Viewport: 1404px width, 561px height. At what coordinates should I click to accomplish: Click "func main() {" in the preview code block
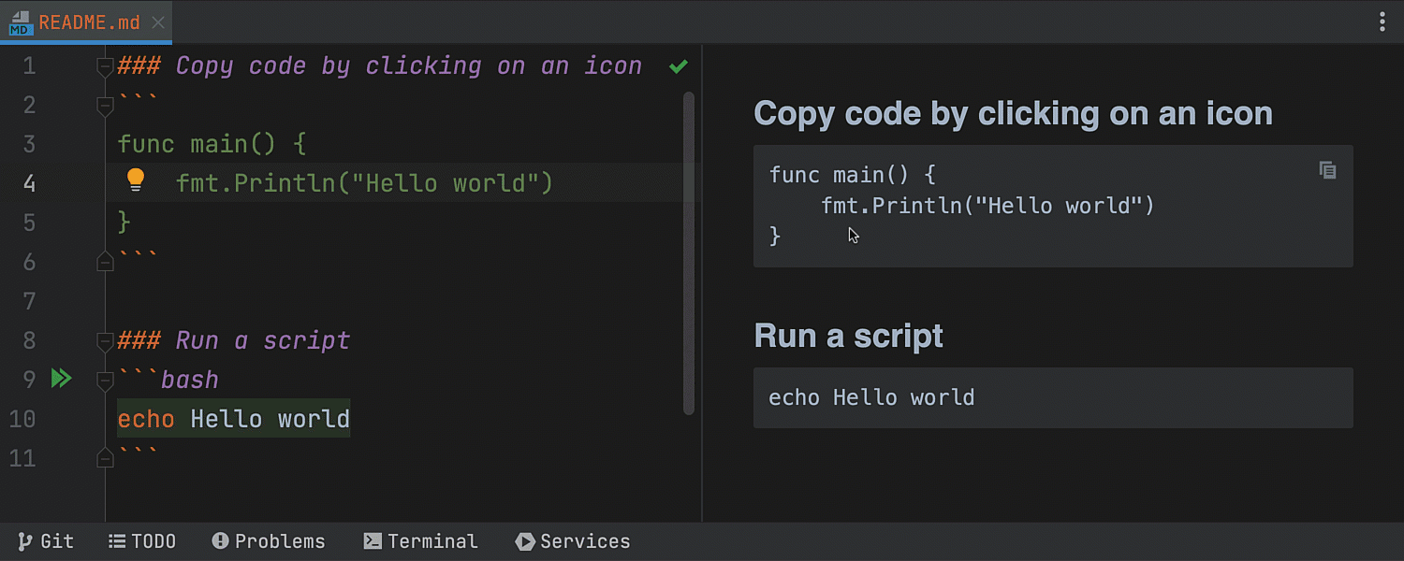point(853,175)
